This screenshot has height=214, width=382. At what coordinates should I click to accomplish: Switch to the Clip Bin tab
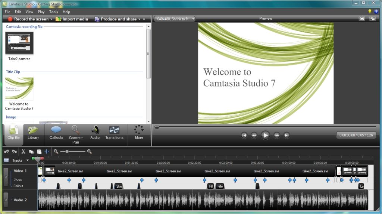click(14, 134)
